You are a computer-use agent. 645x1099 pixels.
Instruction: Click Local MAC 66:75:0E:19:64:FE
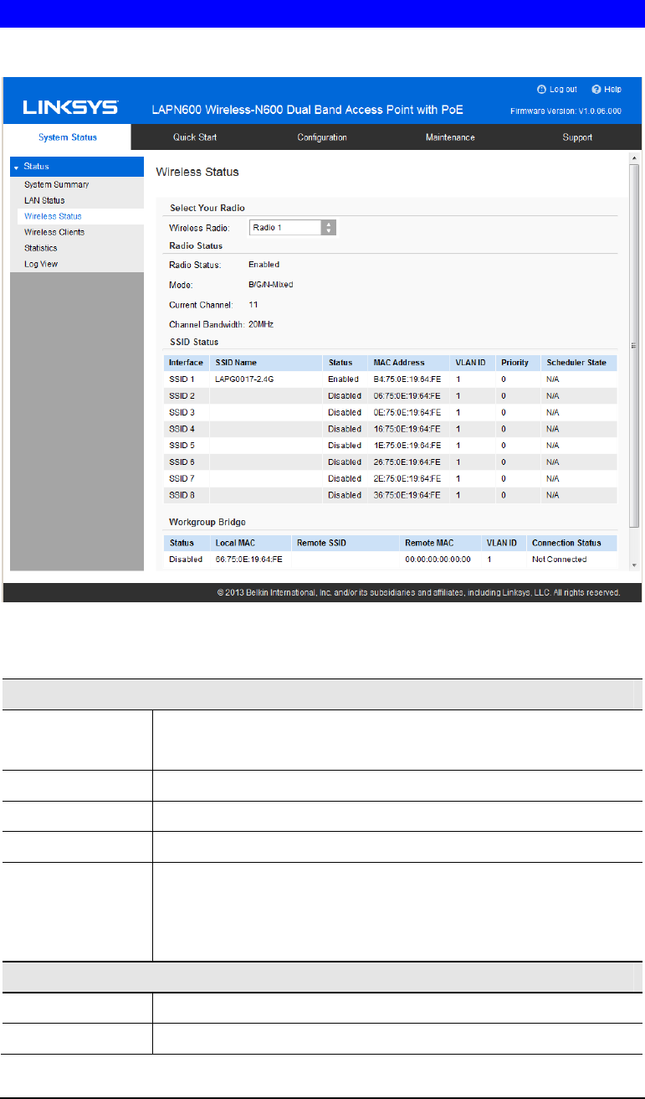248,559
